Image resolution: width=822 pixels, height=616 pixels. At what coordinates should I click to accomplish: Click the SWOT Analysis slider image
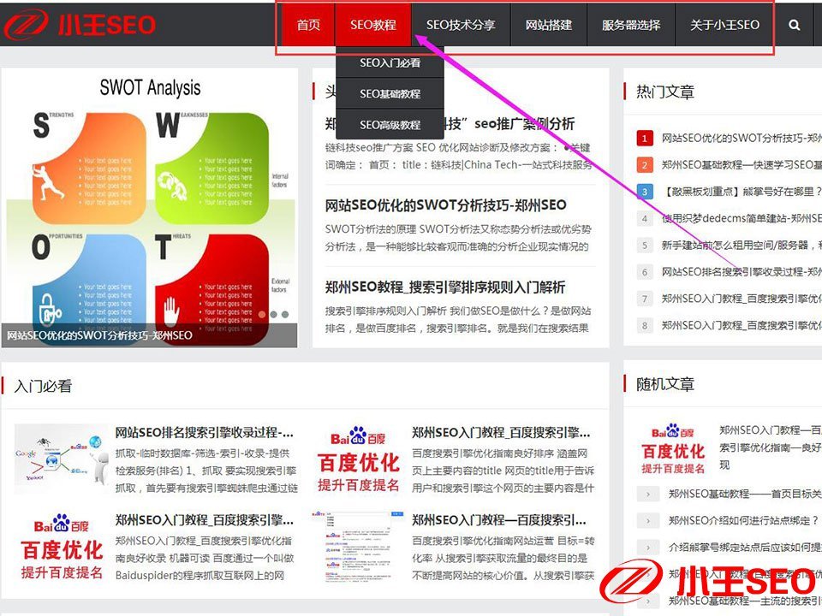coord(149,207)
